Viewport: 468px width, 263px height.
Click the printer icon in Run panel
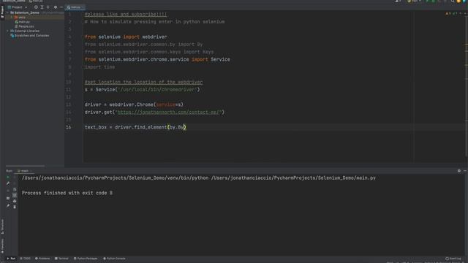[15, 201]
